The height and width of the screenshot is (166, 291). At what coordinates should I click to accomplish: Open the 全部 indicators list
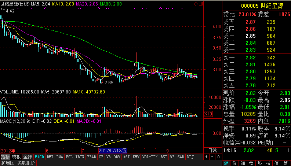tap(28, 157)
